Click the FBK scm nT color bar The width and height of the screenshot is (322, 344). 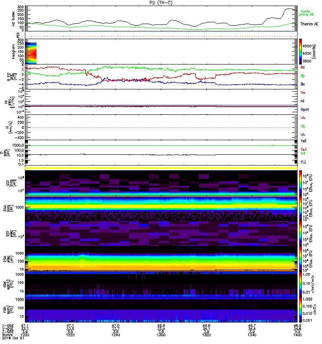[301, 309]
